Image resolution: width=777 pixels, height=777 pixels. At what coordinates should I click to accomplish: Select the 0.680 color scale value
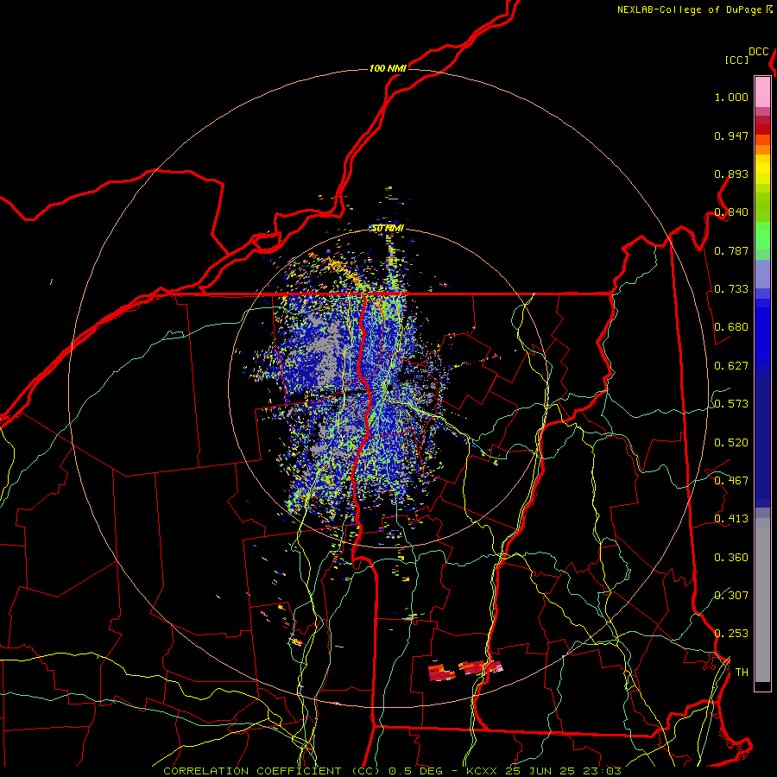click(x=731, y=327)
